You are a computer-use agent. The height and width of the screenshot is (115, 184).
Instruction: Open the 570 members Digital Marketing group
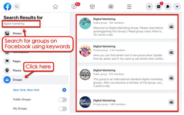[x=104, y=70]
